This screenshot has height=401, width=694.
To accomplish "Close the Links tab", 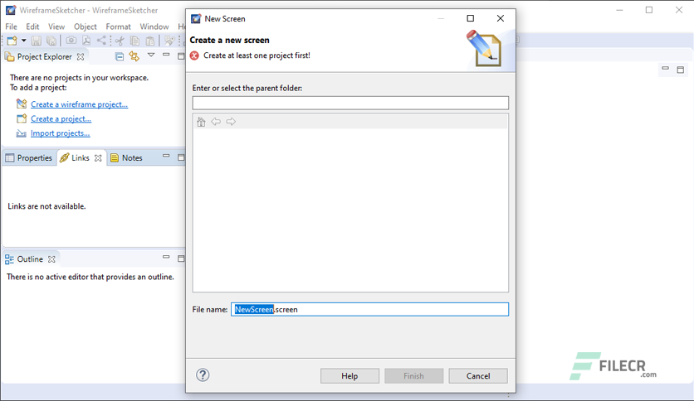I will tap(98, 157).
